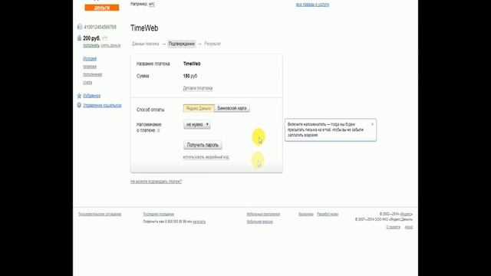Open the Магазинам footer link
This screenshot has height=276, width=491.
(x=306, y=214)
